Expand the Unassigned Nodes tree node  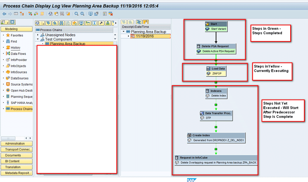coord(38,35)
